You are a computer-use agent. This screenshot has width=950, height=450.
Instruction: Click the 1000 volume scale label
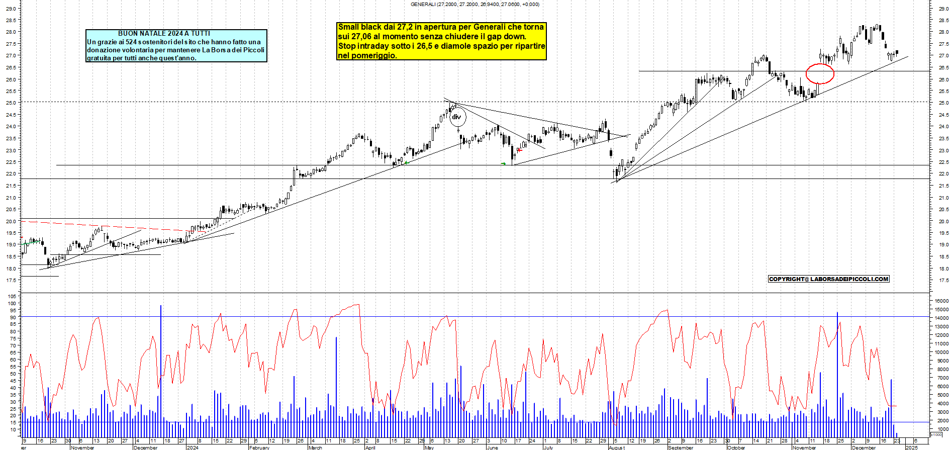point(942,429)
